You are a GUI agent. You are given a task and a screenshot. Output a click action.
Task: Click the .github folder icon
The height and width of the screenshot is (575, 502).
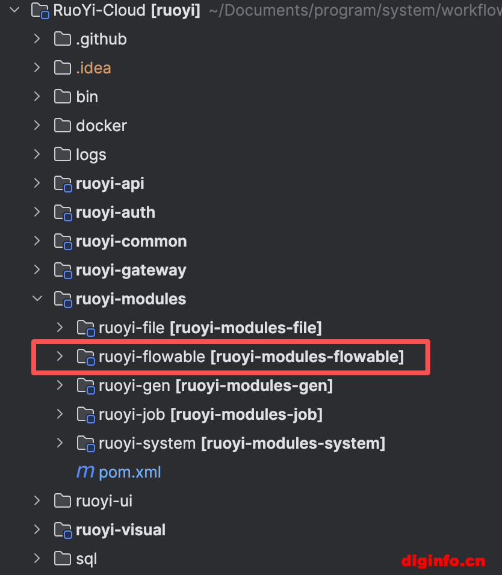tap(63, 39)
